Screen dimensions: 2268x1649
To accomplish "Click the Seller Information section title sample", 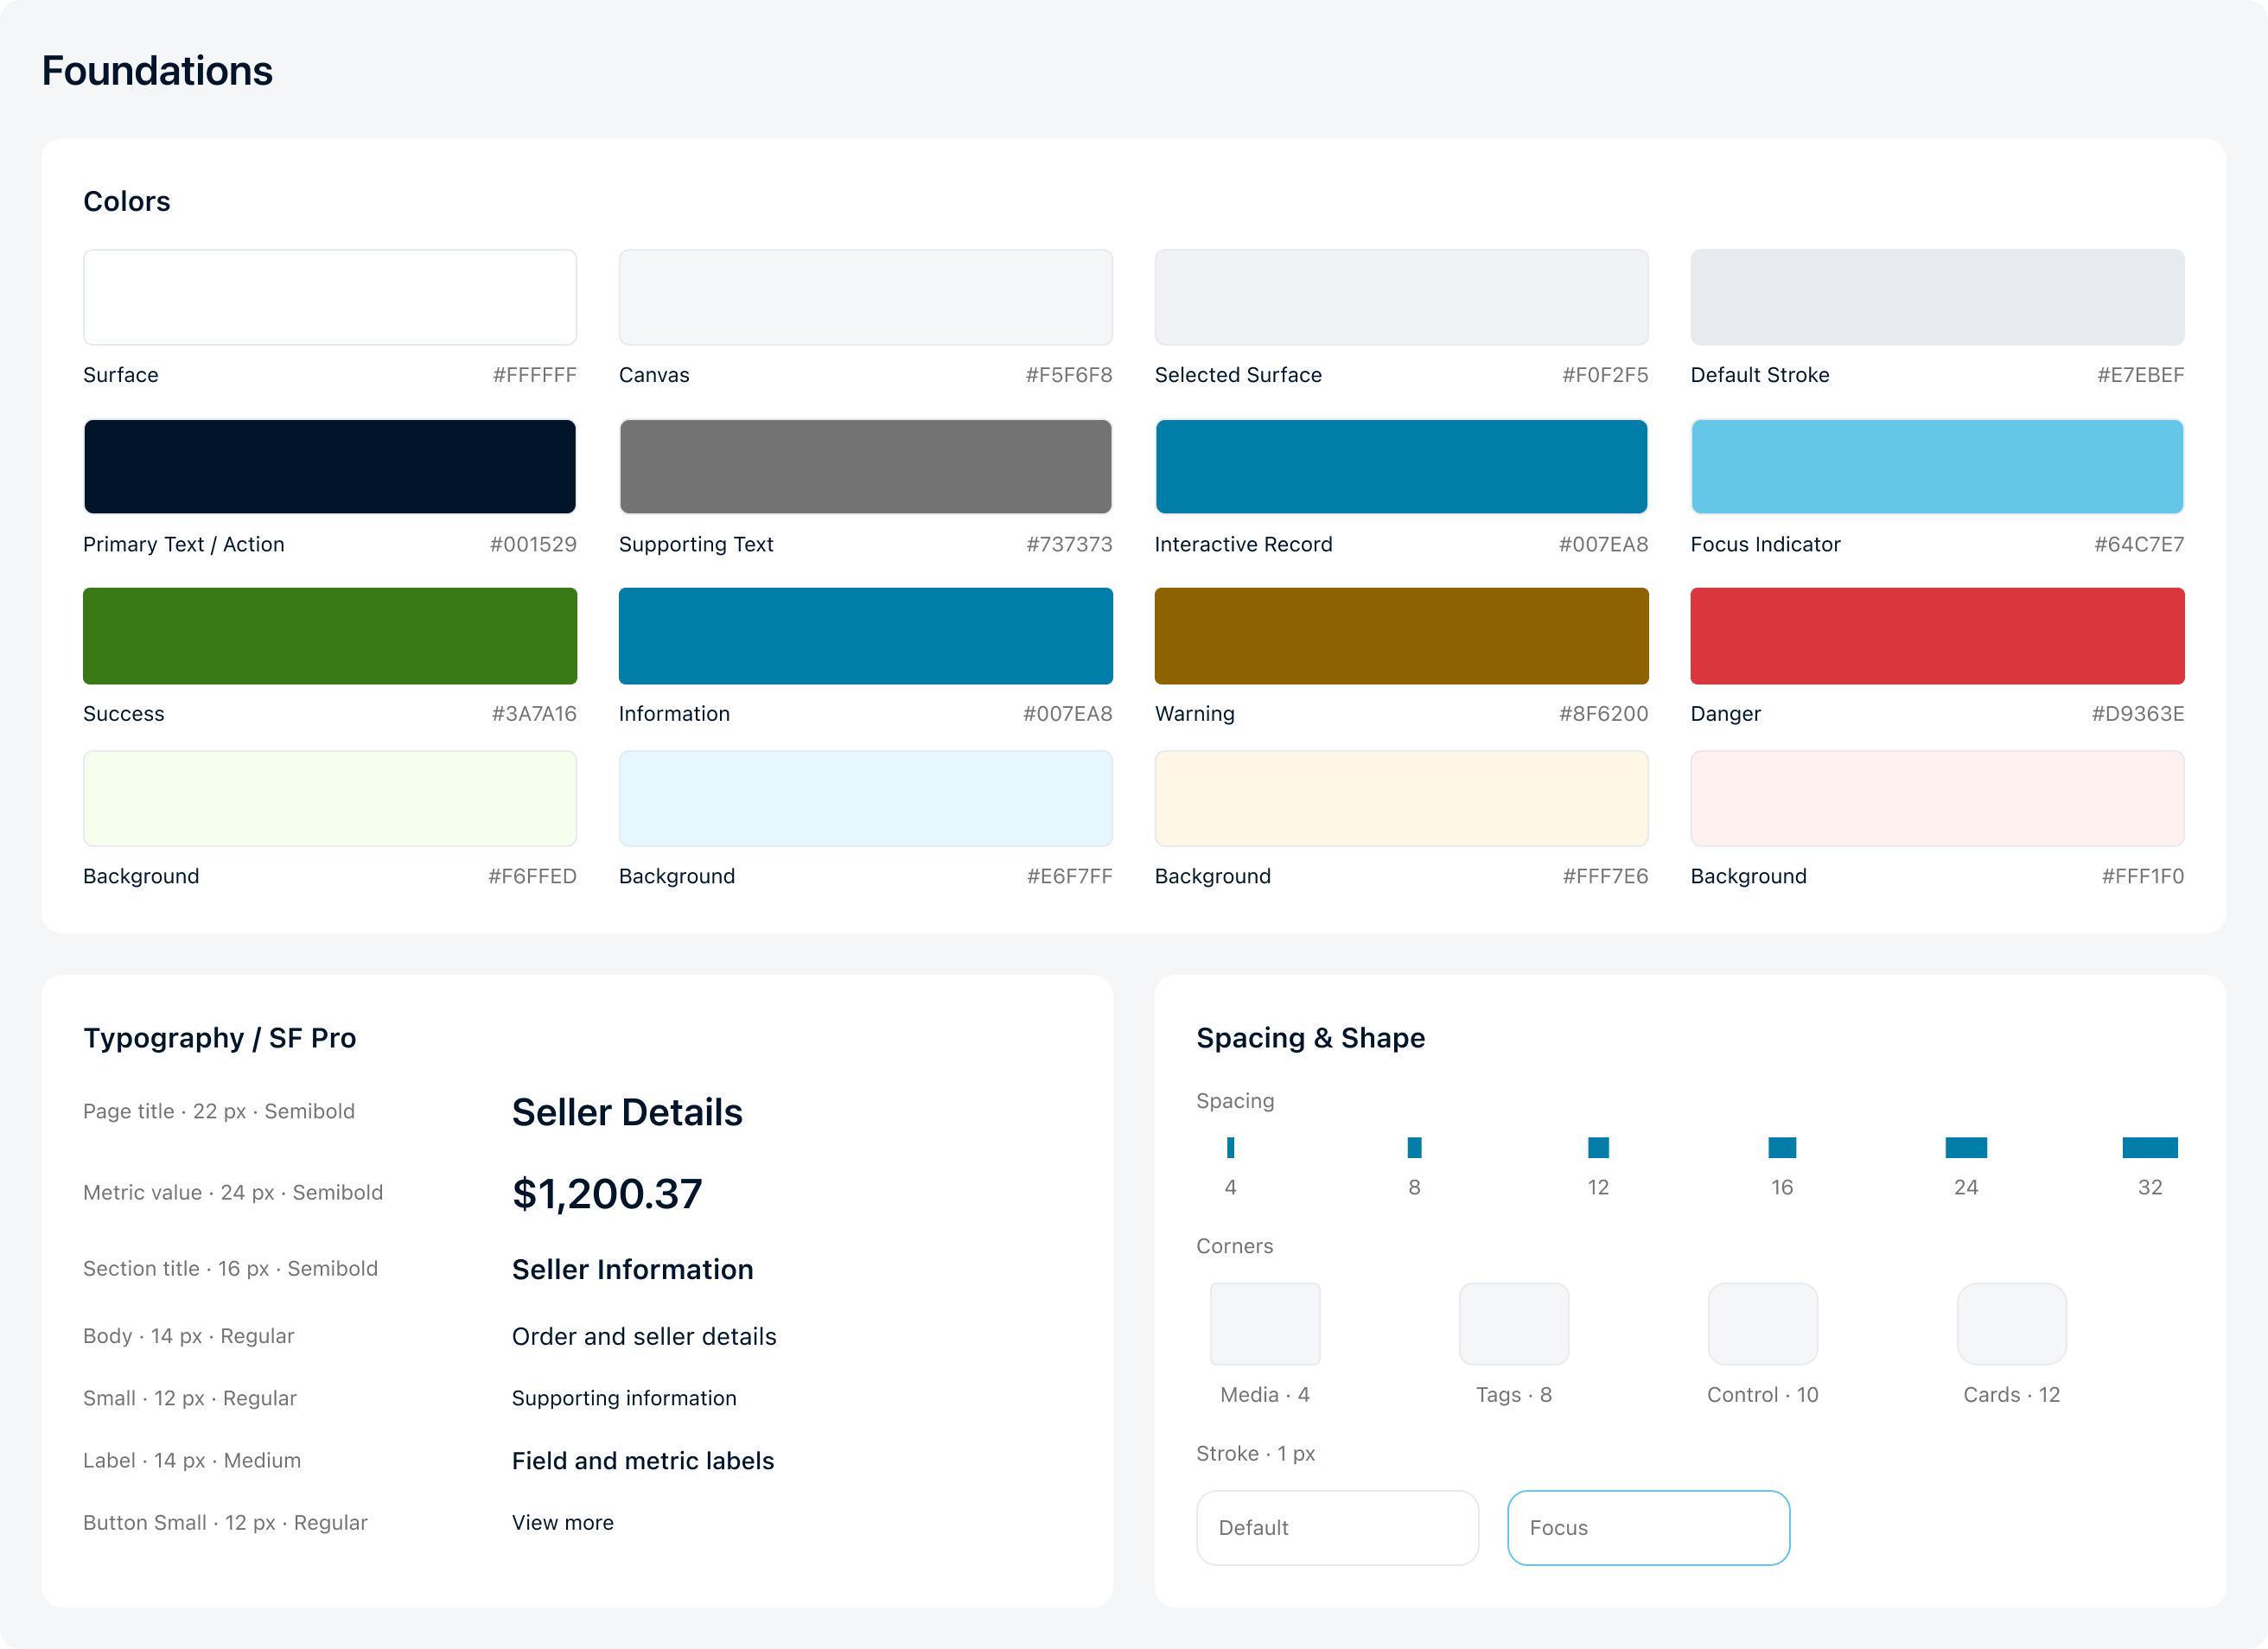I will click(x=633, y=1269).
